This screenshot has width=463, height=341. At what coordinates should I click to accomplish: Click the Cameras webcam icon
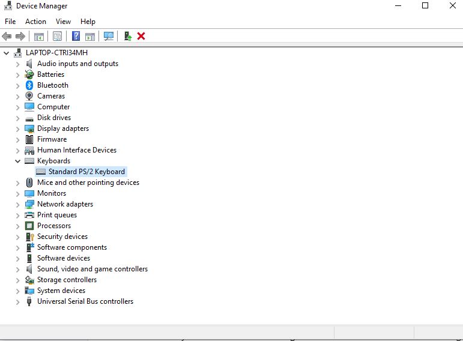pos(29,96)
